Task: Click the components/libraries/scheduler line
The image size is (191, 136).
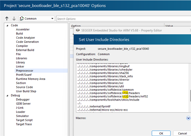Action: [x=105, y=70]
